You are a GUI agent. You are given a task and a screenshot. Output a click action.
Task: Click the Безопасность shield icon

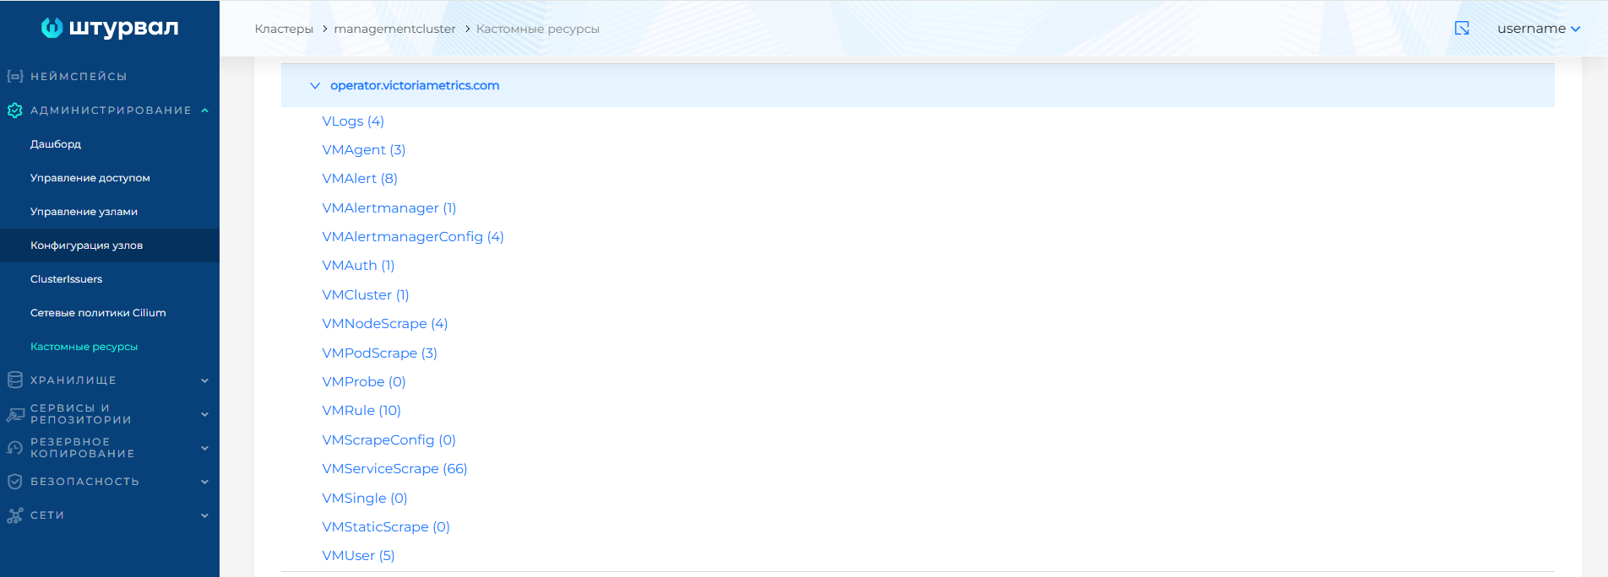(x=14, y=482)
